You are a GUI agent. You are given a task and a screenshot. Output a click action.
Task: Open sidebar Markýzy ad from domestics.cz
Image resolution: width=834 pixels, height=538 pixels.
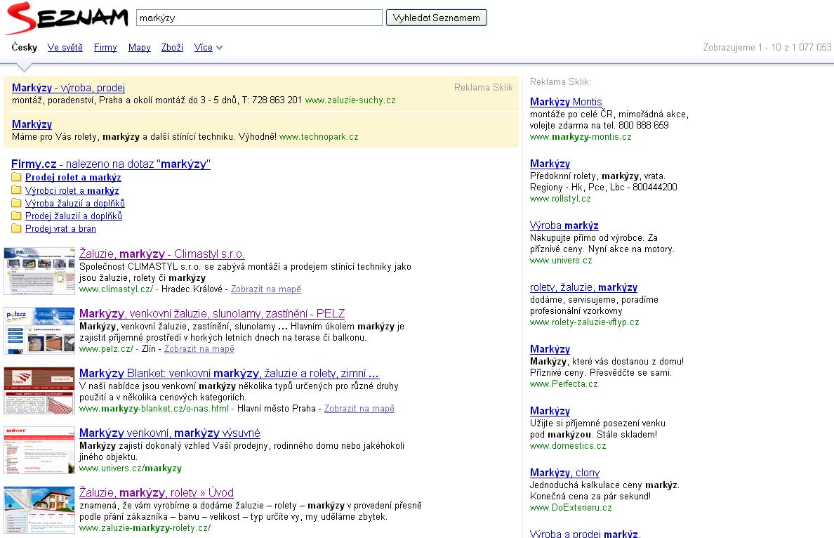pyautogui.click(x=550, y=411)
